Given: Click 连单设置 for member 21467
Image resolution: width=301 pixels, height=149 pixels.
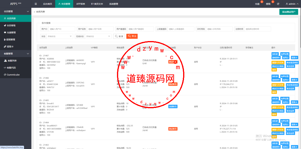Looking at the screenshot, I should pyautogui.click(x=285, y=54).
